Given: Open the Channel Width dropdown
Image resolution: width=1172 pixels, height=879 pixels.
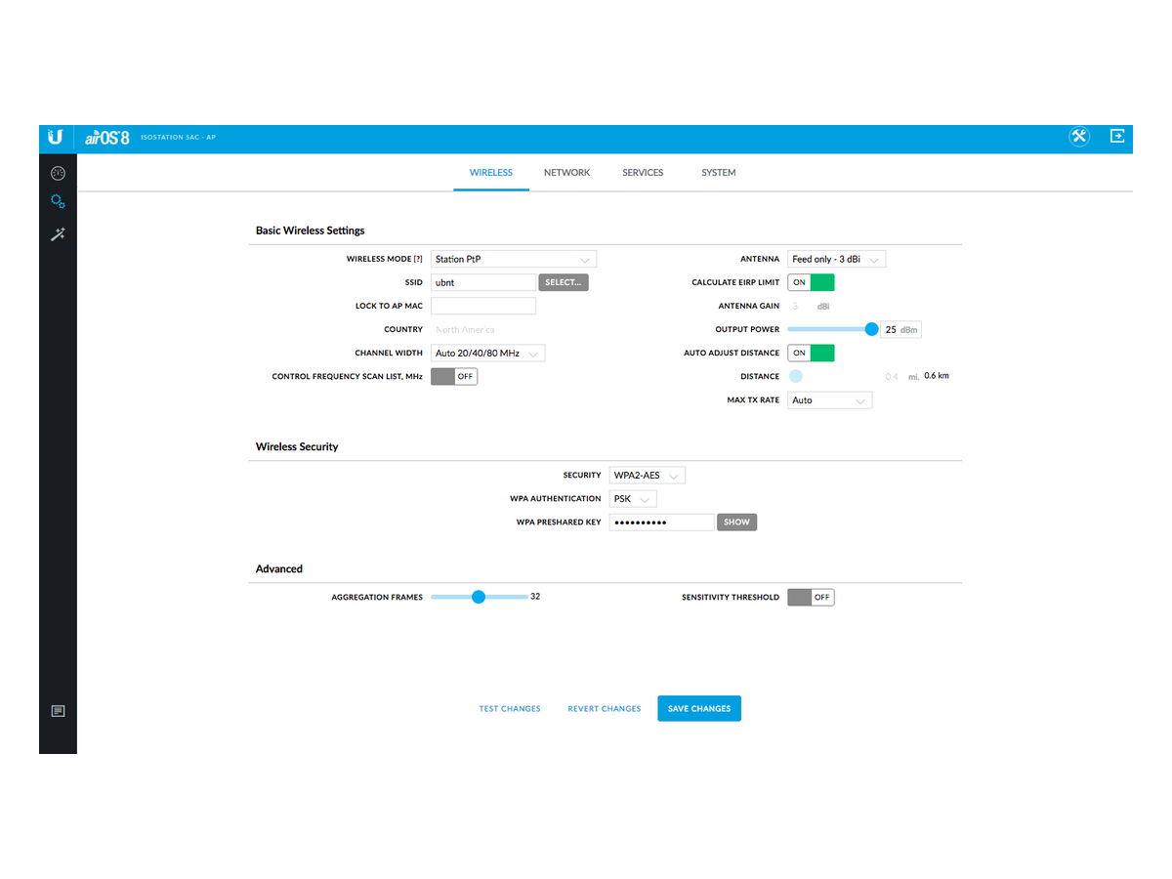Looking at the screenshot, I should click(488, 354).
